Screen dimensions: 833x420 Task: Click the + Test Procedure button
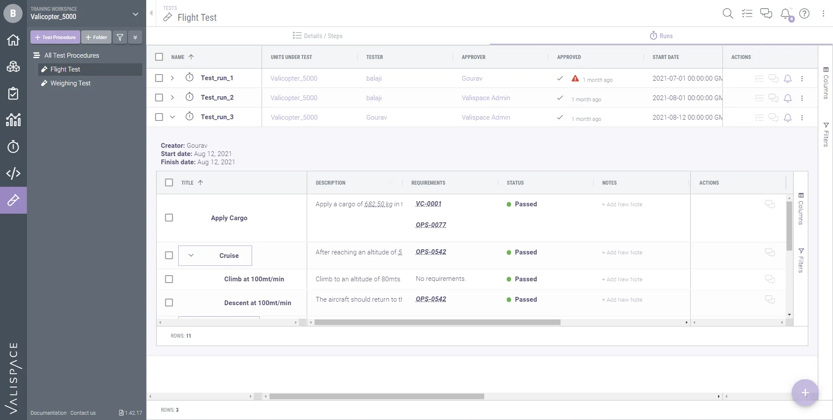click(x=55, y=37)
